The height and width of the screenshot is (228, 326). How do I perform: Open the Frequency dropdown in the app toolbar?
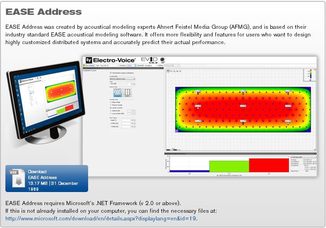[131, 66]
